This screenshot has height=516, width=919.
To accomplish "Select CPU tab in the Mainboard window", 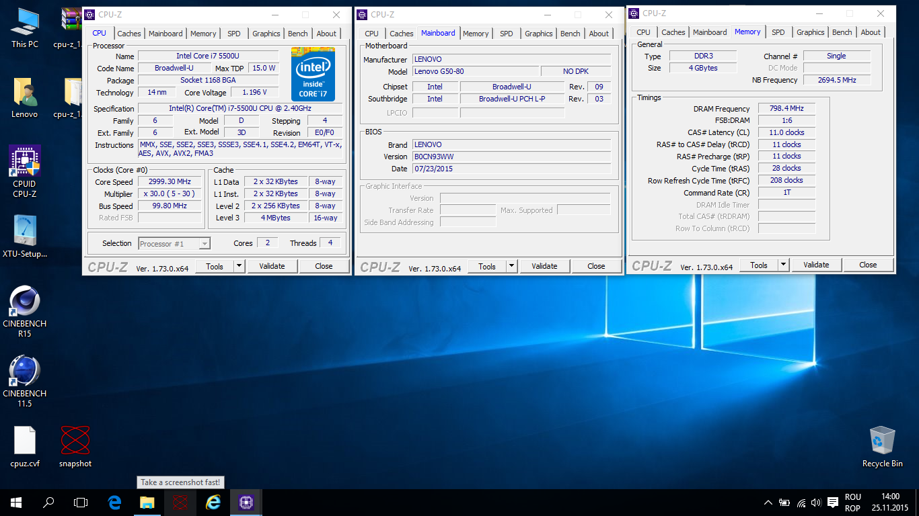I will coord(371,34).
